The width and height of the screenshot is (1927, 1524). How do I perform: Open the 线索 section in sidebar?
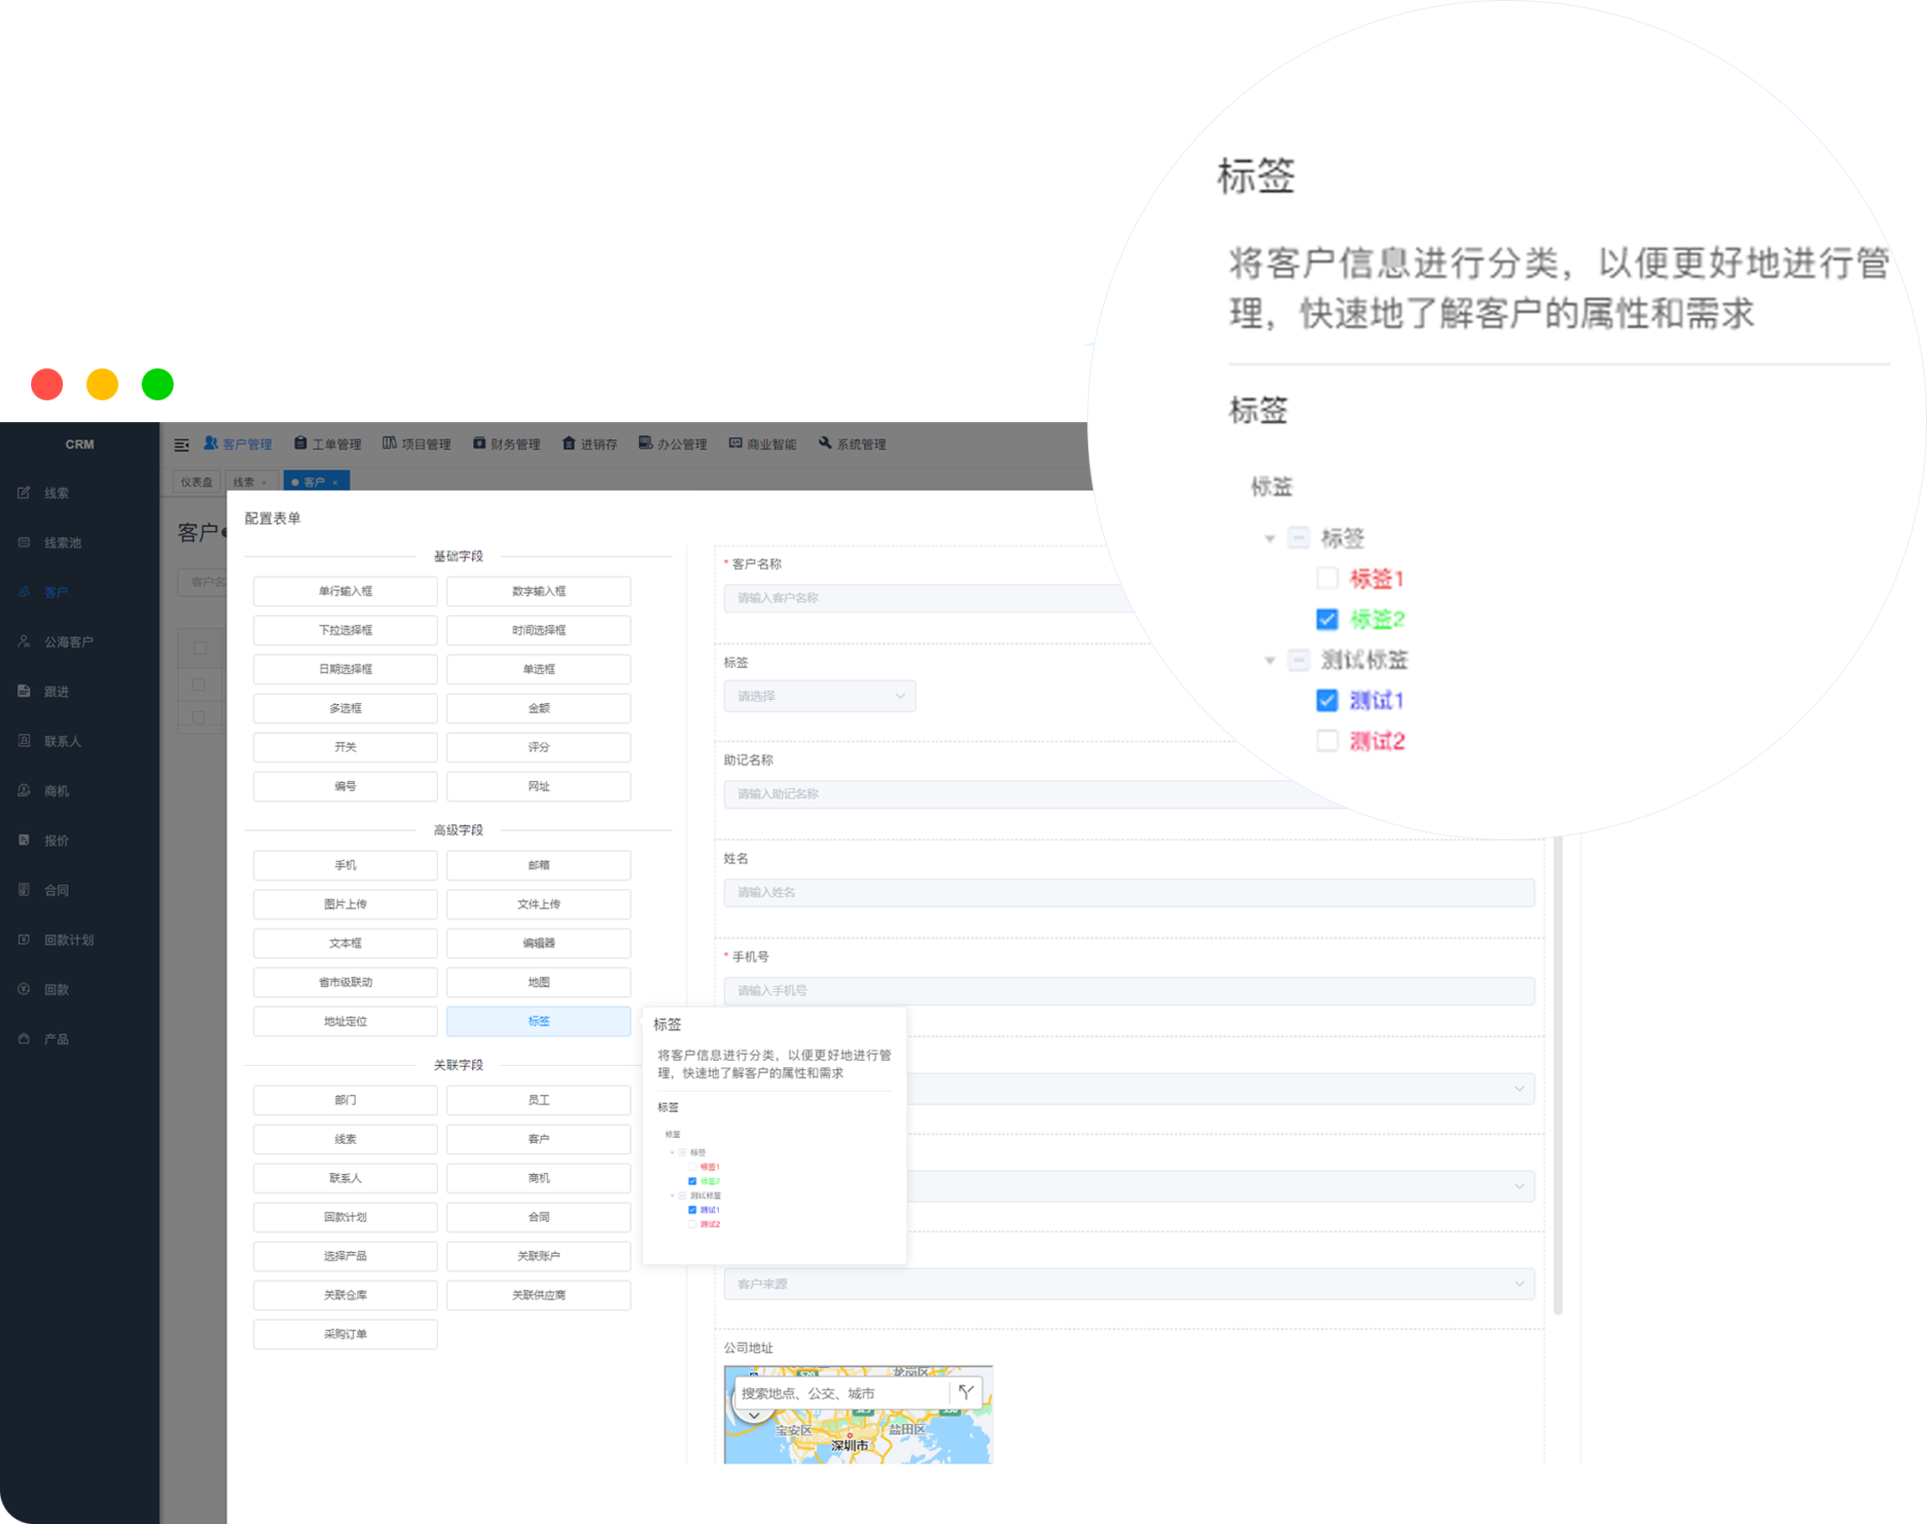[x=55, y=492]
